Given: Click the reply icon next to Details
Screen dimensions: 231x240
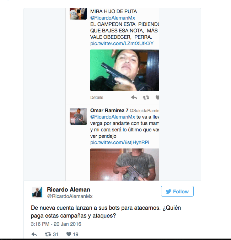Looking at the screenshot, I should [134, 98].
